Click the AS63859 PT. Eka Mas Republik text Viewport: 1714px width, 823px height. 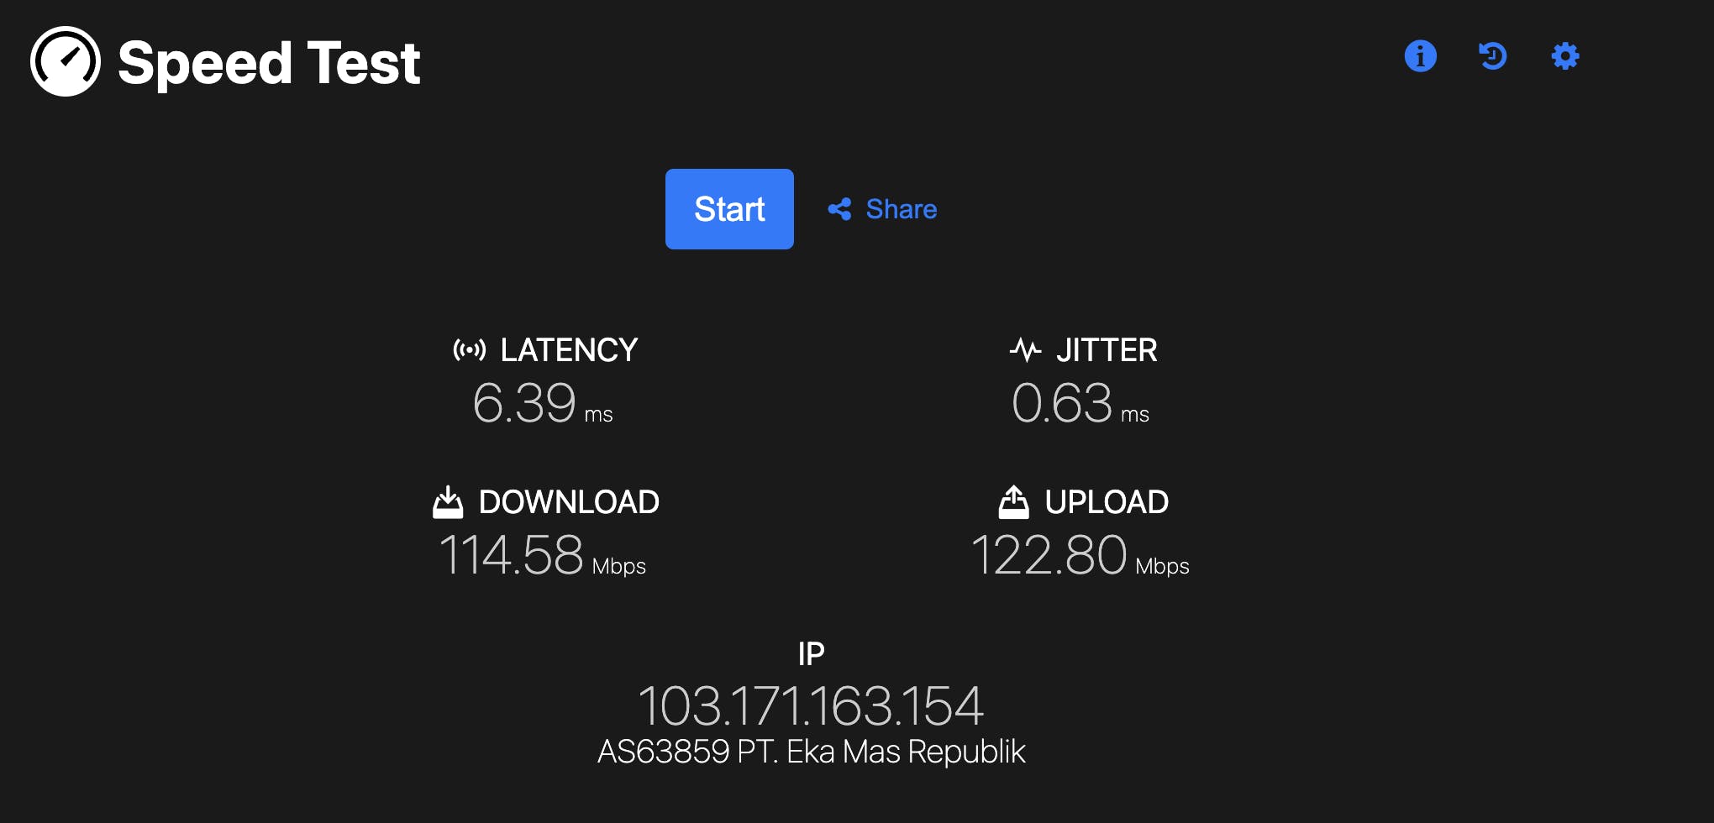[811, 752]
